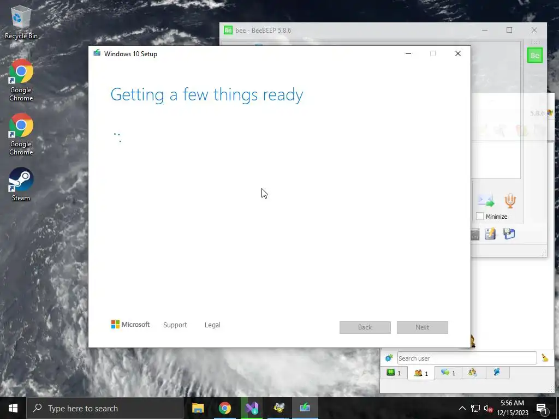Minimize the BeeBEEP main window

[x=485, y=31]
